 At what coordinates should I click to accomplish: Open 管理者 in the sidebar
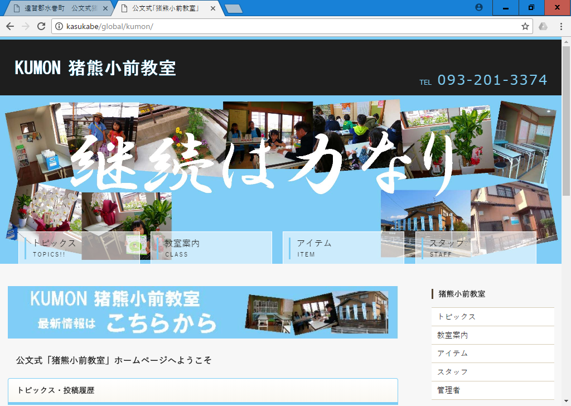[493, 390]
